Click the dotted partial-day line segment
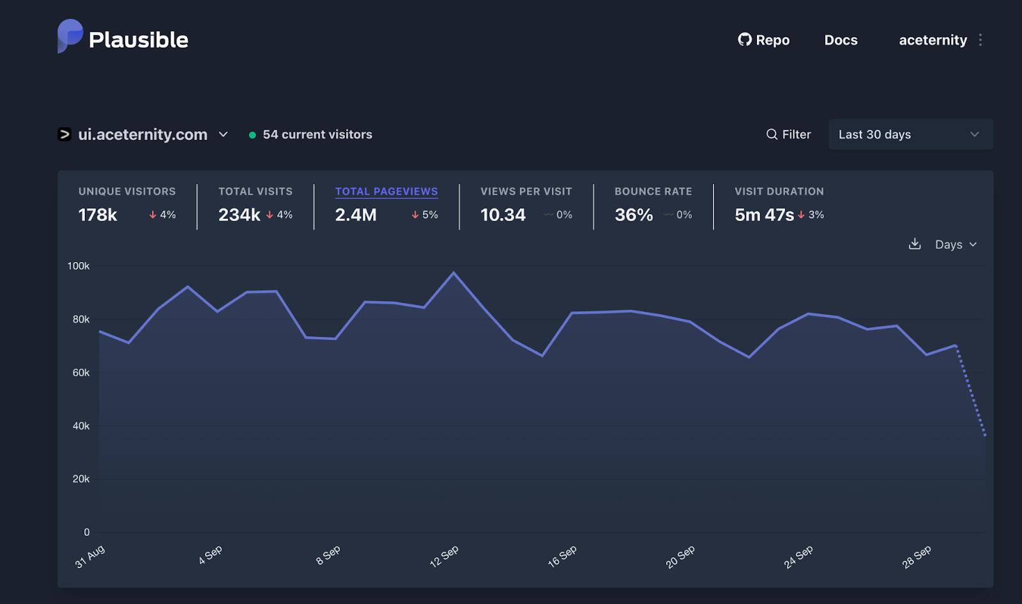Screen dimensions: 1022x604 click(971, 391)
